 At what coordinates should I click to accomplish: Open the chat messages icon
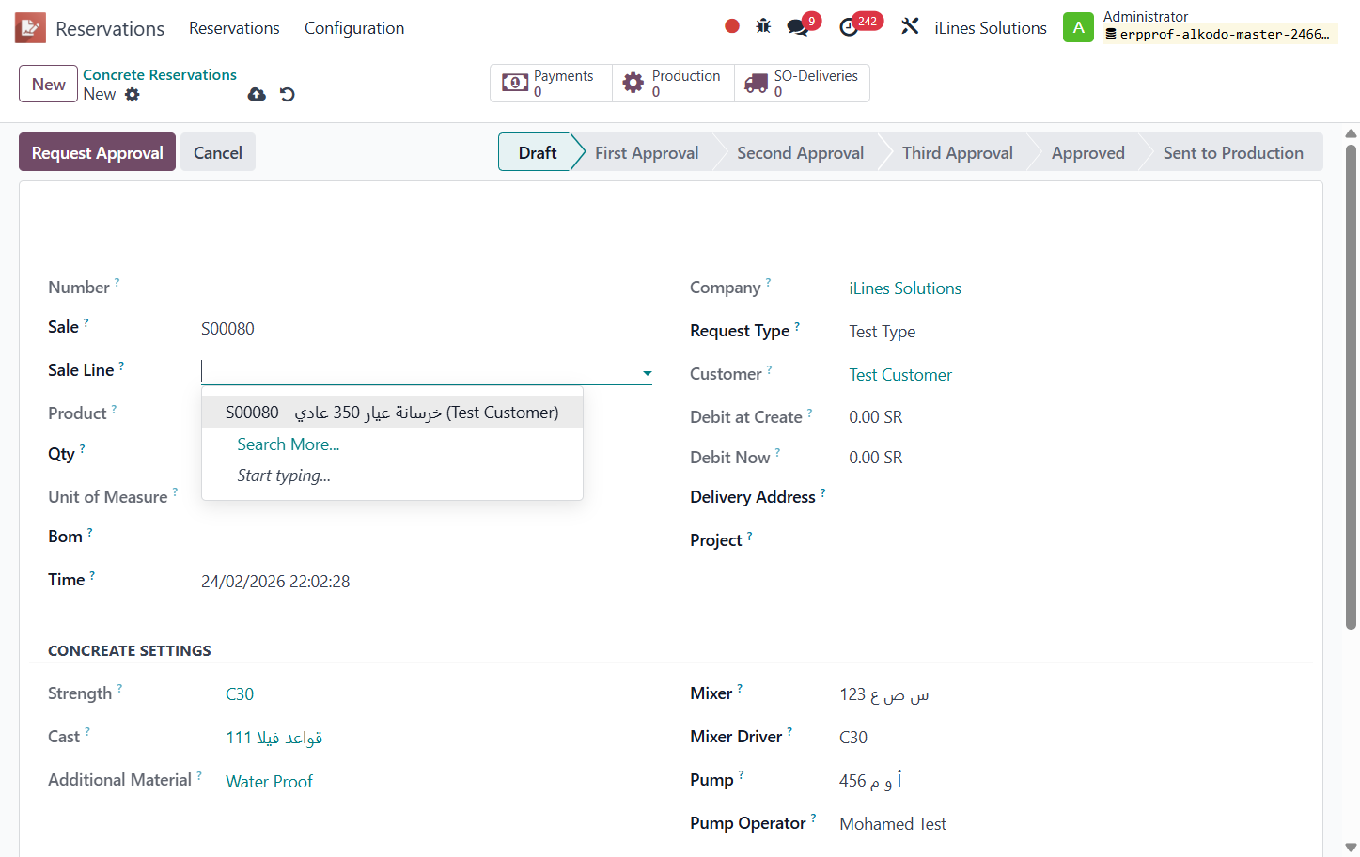pyautogui.click(x=798, y=27)
